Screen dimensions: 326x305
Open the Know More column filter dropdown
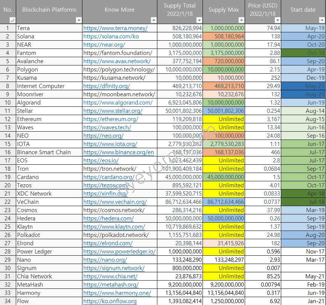[154, 20]
